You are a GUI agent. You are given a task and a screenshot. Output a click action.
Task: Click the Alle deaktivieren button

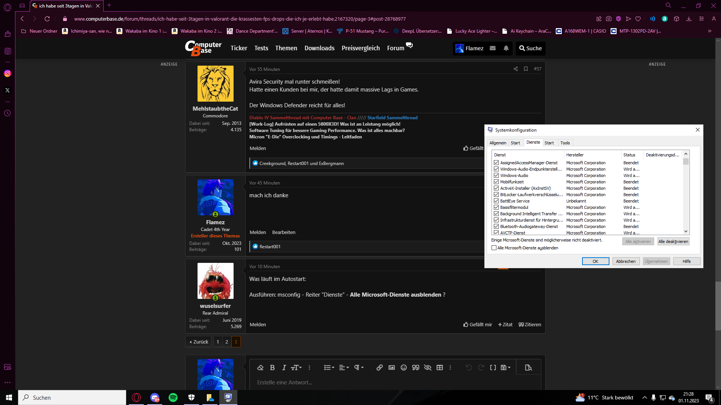[x=673, y=241]
